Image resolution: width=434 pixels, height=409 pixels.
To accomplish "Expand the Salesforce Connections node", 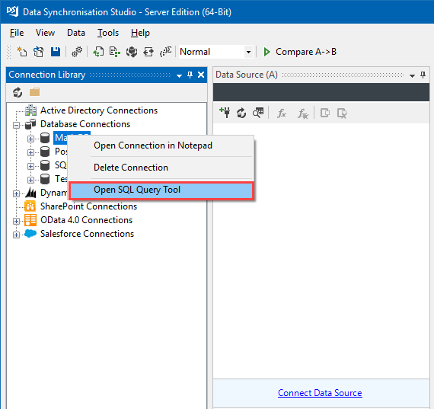I will (16, 235).
